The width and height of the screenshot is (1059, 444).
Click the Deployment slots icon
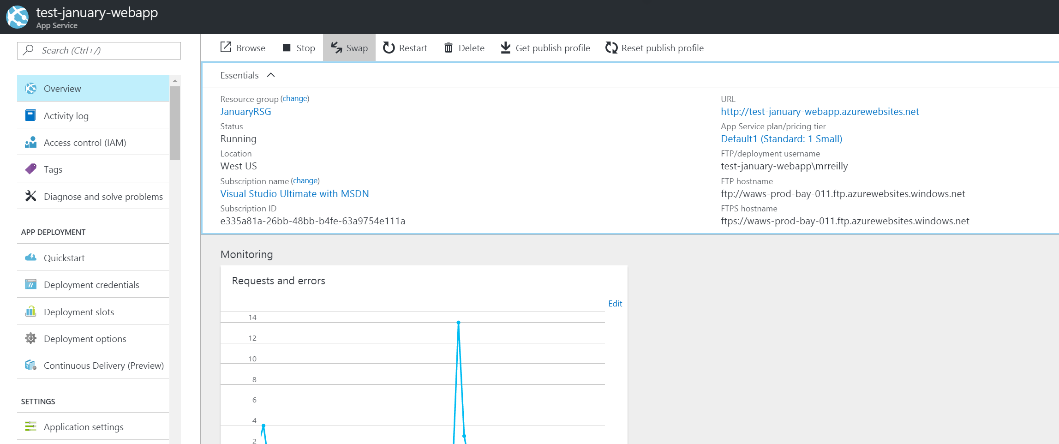(x=31, y=312)
